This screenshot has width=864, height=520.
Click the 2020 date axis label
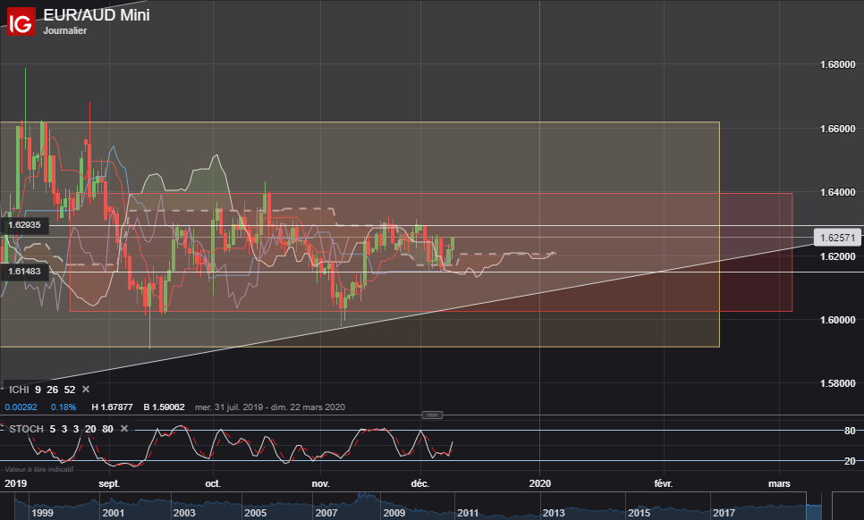(x=540, y=483)
